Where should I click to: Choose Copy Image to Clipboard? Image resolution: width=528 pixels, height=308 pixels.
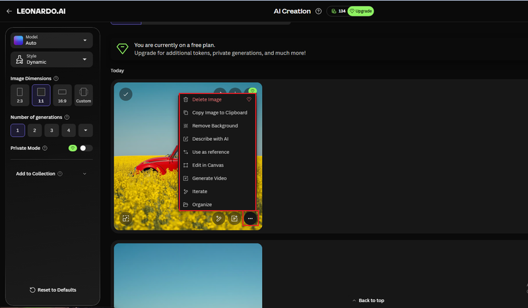click(217, 113)
